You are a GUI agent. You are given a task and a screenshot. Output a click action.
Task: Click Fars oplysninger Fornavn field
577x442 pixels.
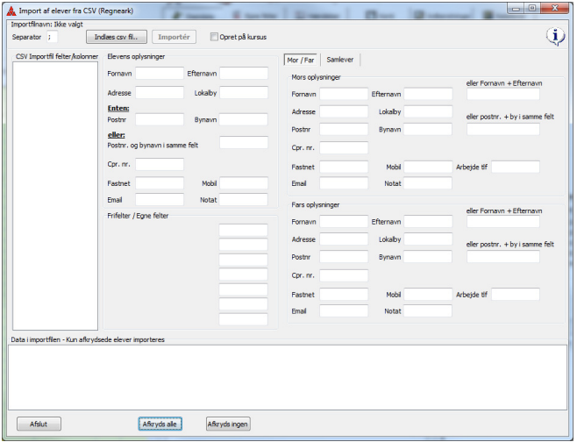click(x=344, y=222)
